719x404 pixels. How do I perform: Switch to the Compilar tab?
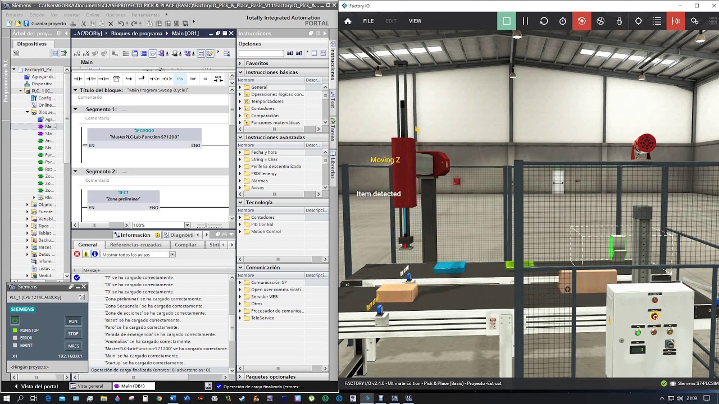click(185, 245)
